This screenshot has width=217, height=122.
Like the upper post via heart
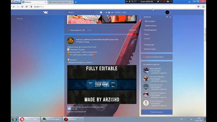coord(68,30)
